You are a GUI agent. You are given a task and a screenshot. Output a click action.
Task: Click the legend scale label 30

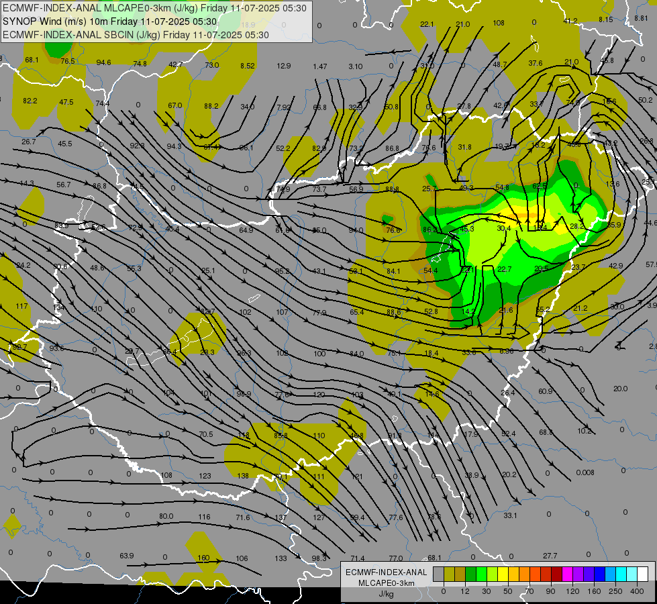pos(486,591)
